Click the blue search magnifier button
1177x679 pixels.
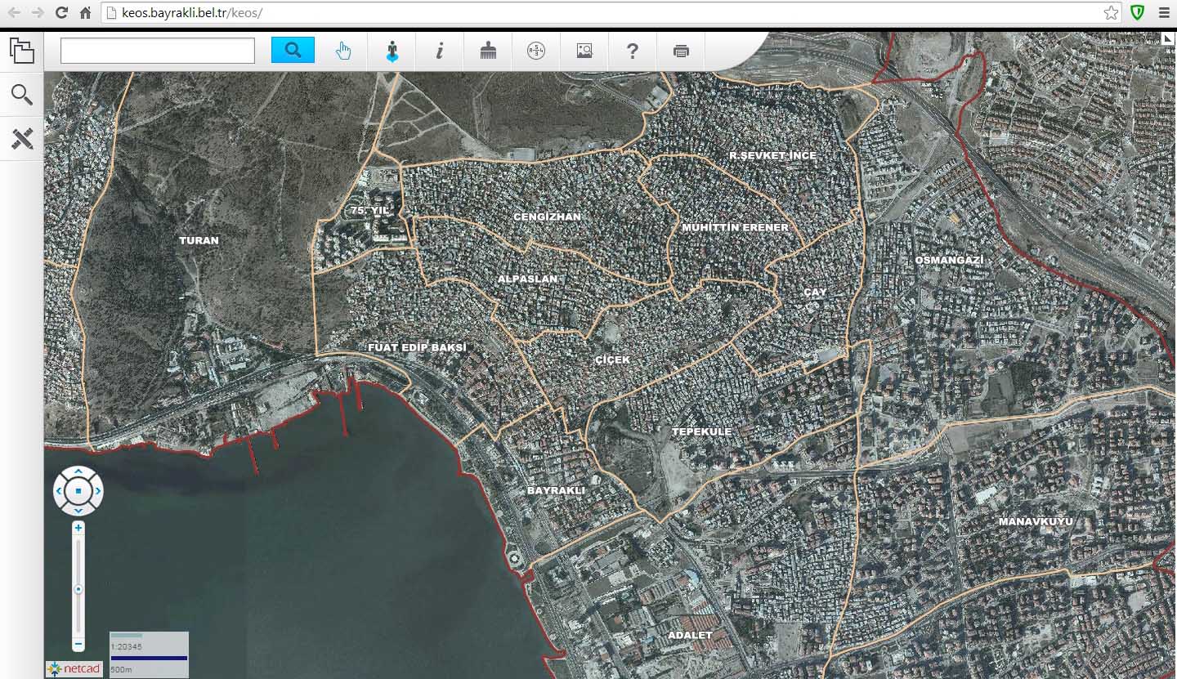coord(293,51)
